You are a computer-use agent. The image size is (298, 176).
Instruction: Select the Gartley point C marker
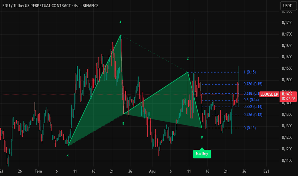(188, 59)
